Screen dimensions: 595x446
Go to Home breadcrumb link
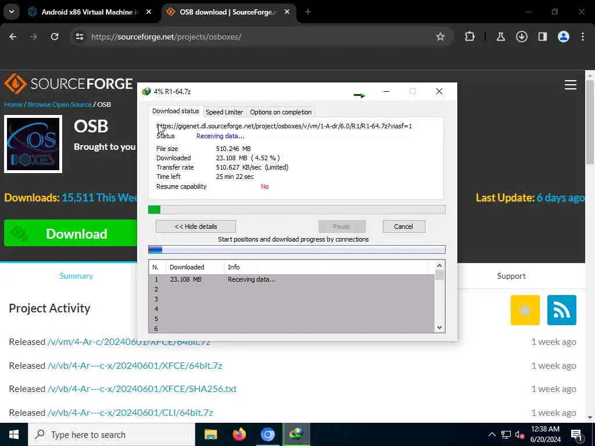(13, 105)
